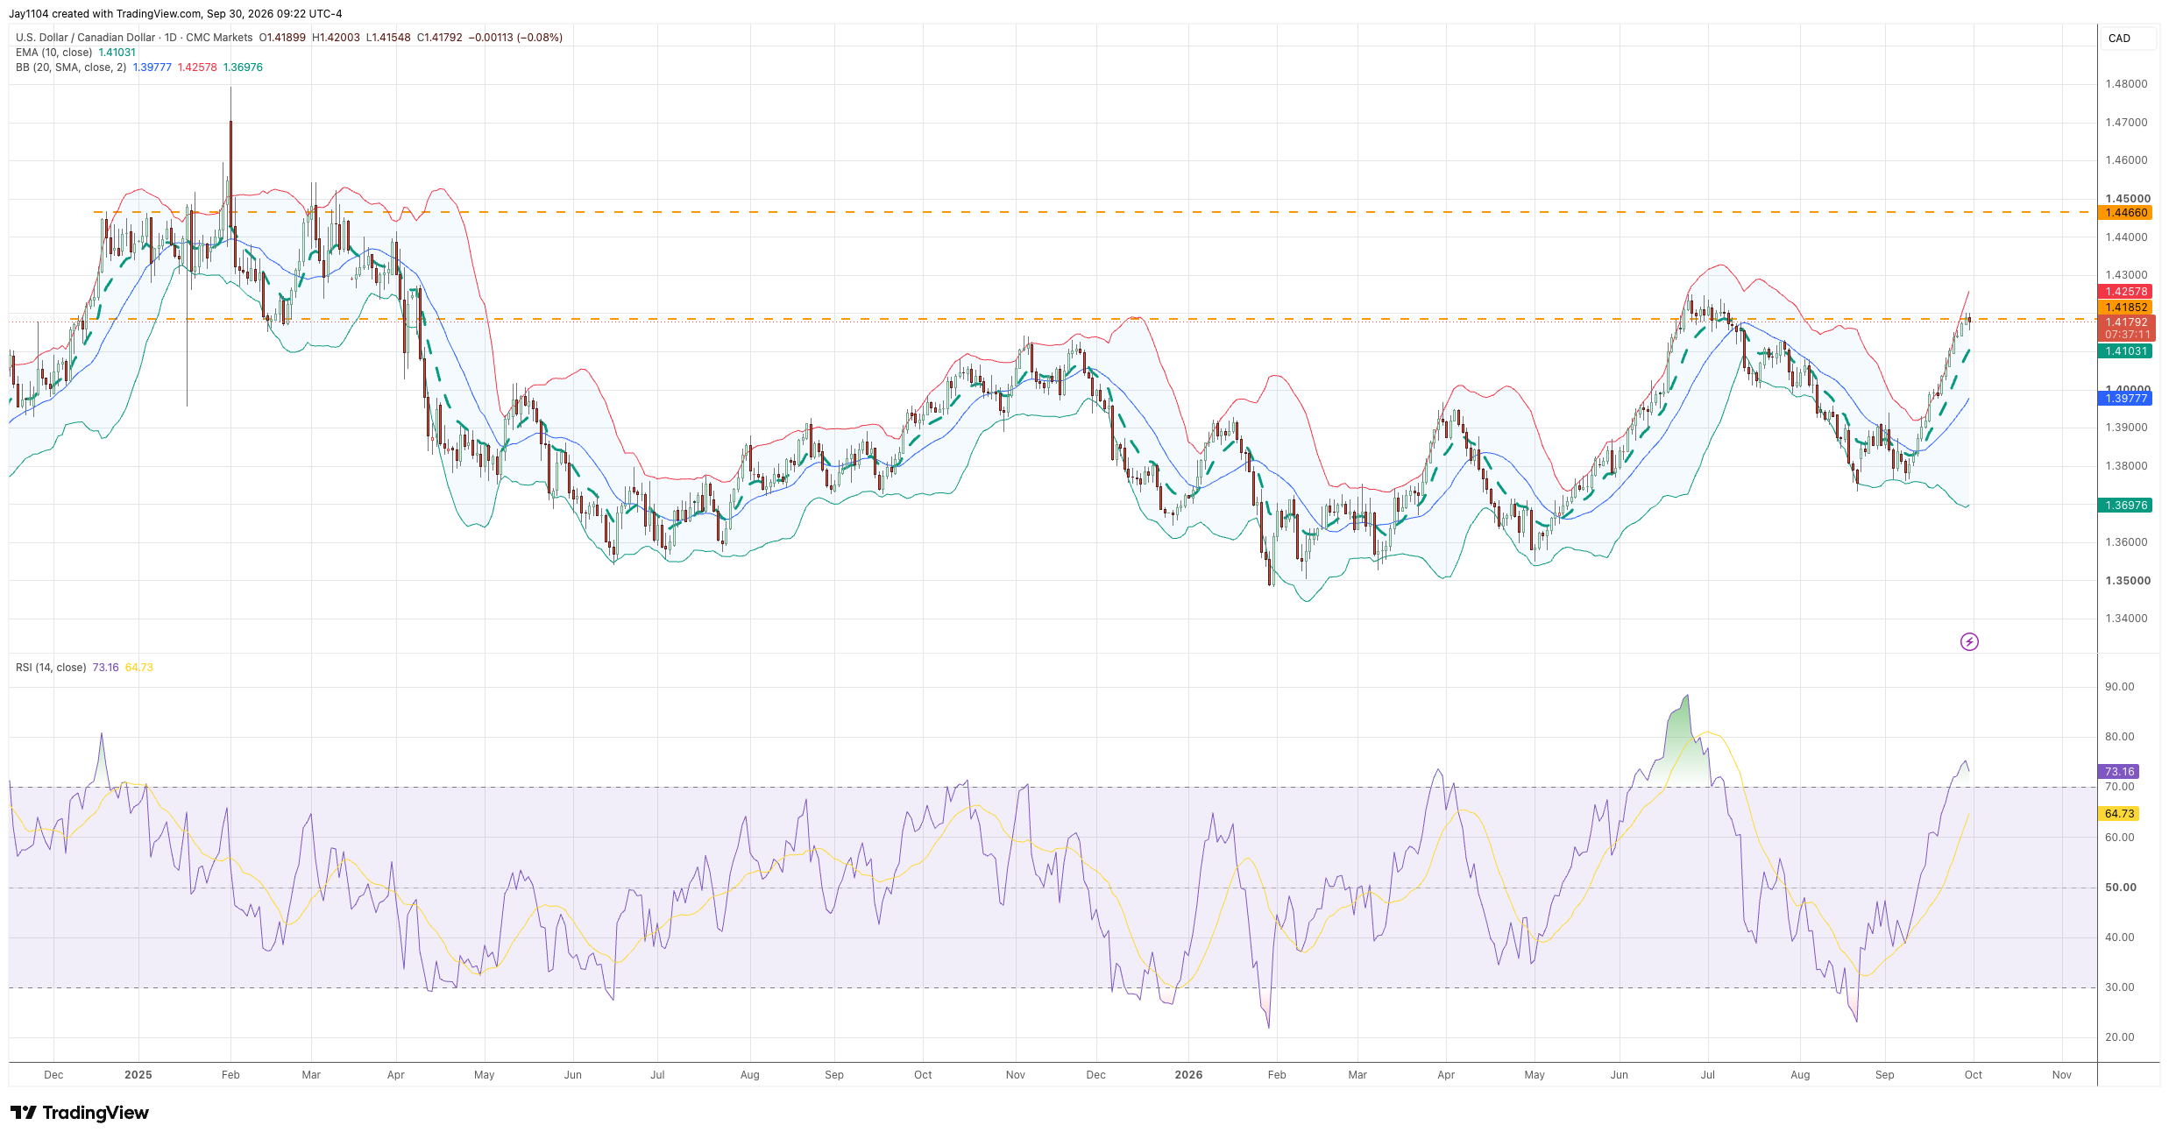Click the green 1.41031 EMA axis label

point(2126,351)
